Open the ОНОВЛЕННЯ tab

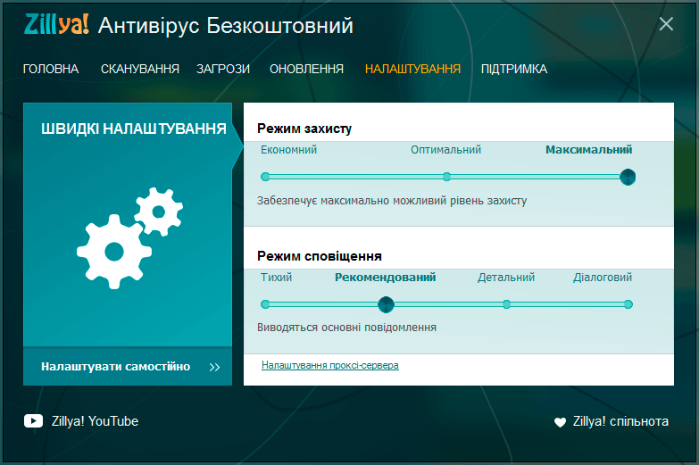pyautogui.click(x=306, y=69)
